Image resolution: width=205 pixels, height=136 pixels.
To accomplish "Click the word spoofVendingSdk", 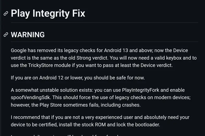I will click(31, 98).
